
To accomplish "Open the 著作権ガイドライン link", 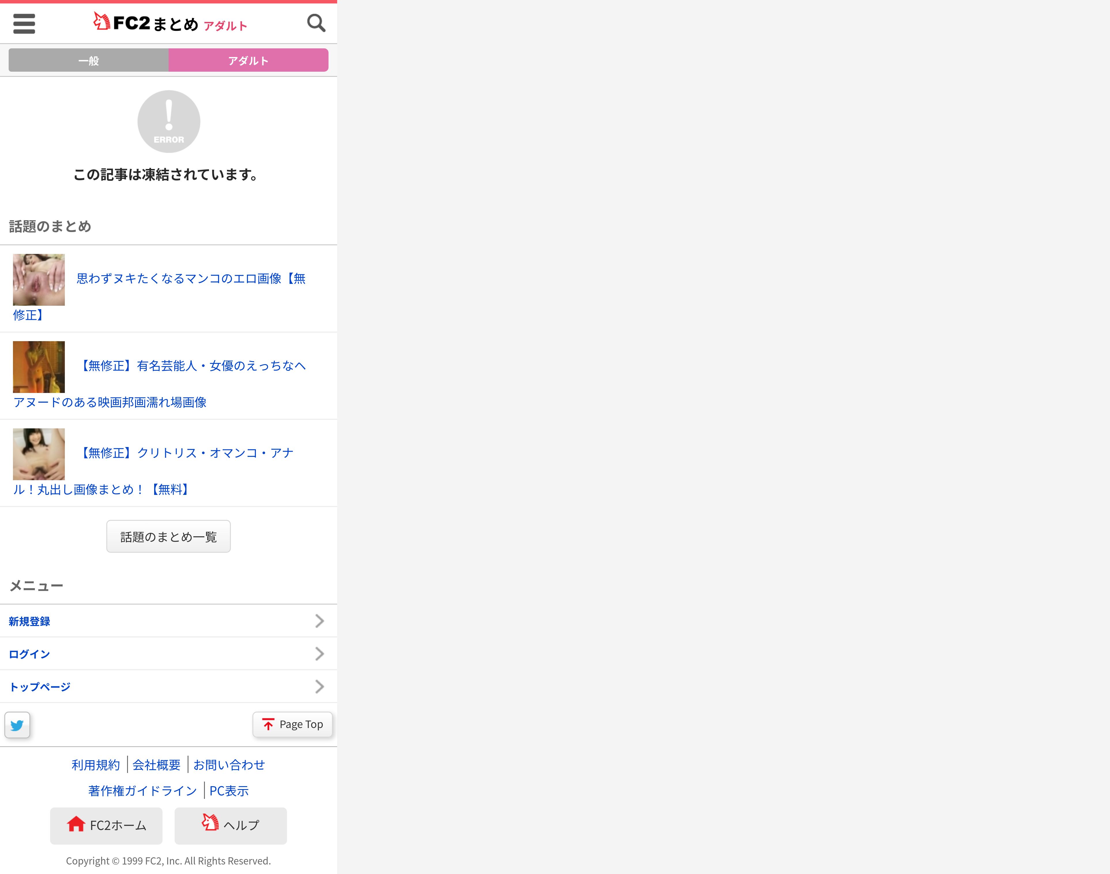I will tap(142, 791).
